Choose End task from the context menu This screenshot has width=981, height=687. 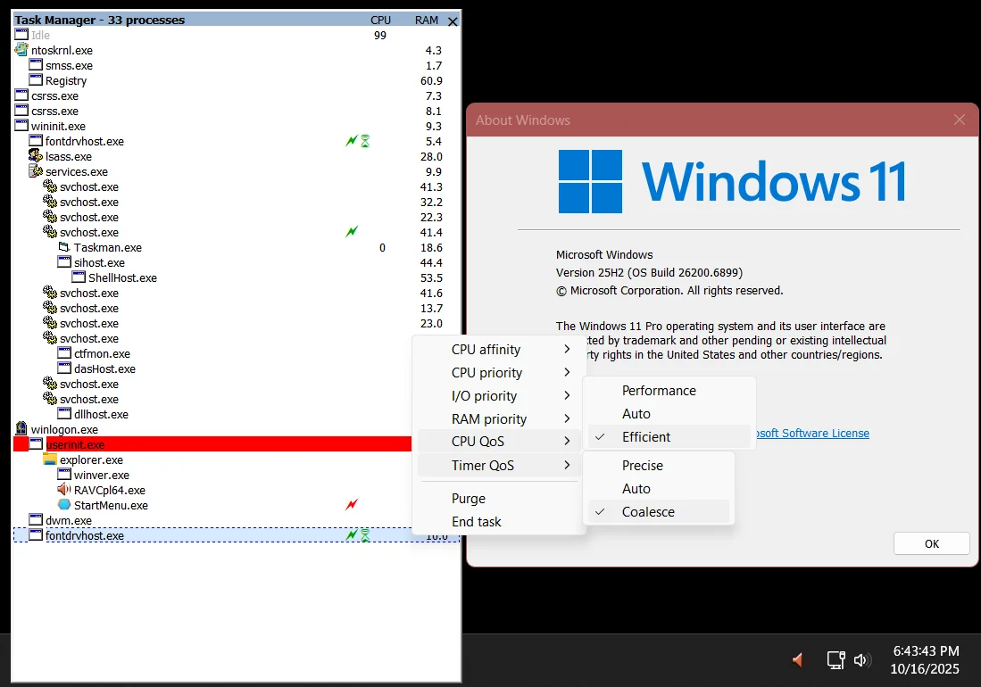499,521
